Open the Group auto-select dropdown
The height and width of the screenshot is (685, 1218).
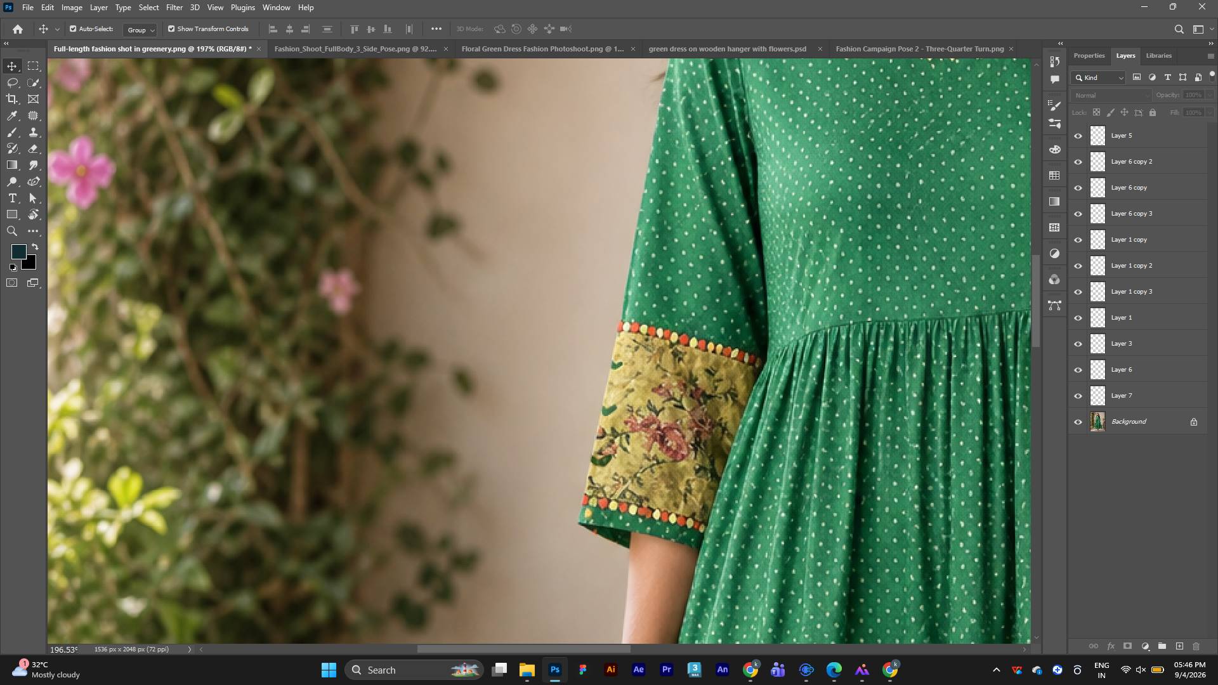coord(140,30)
